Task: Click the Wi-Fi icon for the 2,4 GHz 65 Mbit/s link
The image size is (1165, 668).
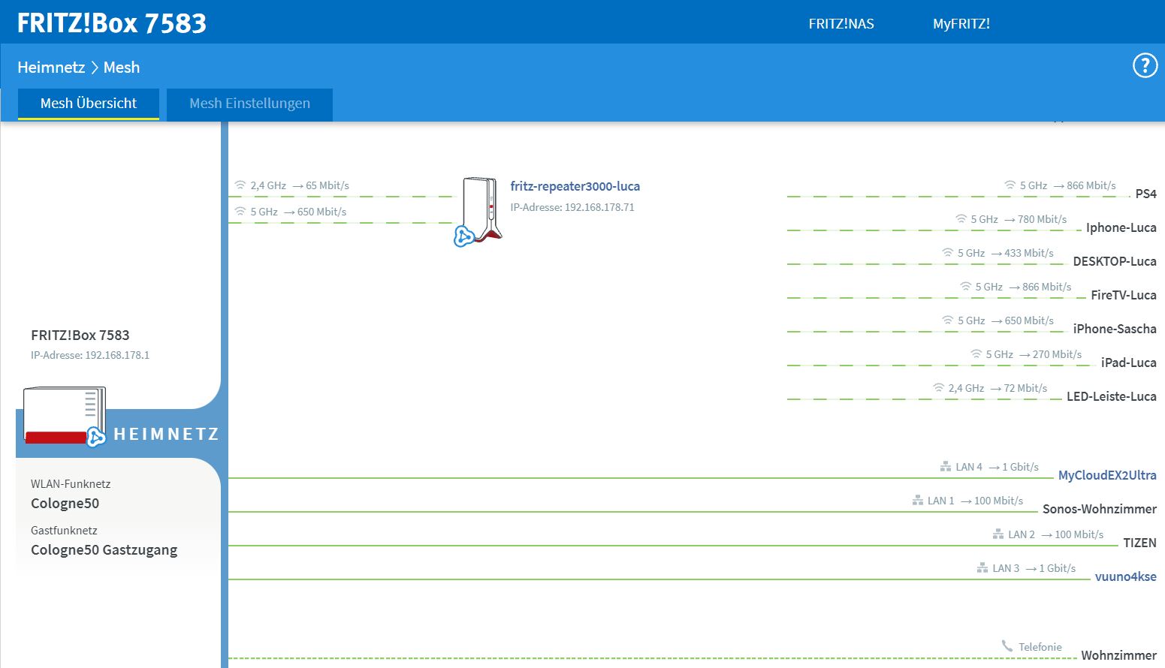Action: click(x=240, y=185)
